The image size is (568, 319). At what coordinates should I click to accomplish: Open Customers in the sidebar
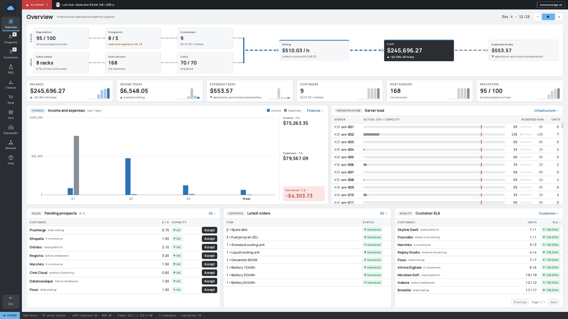(11, 54)
